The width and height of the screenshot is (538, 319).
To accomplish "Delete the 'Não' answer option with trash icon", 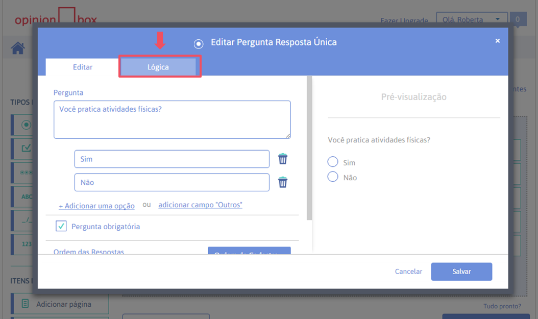I will (x=283, y=182).
